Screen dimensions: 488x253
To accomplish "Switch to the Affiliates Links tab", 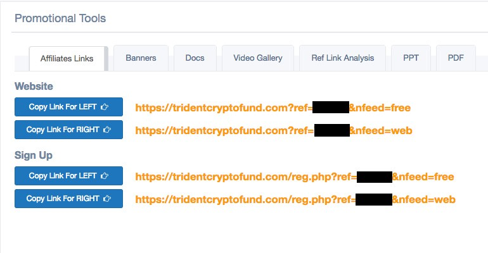I will coord(67,58).
